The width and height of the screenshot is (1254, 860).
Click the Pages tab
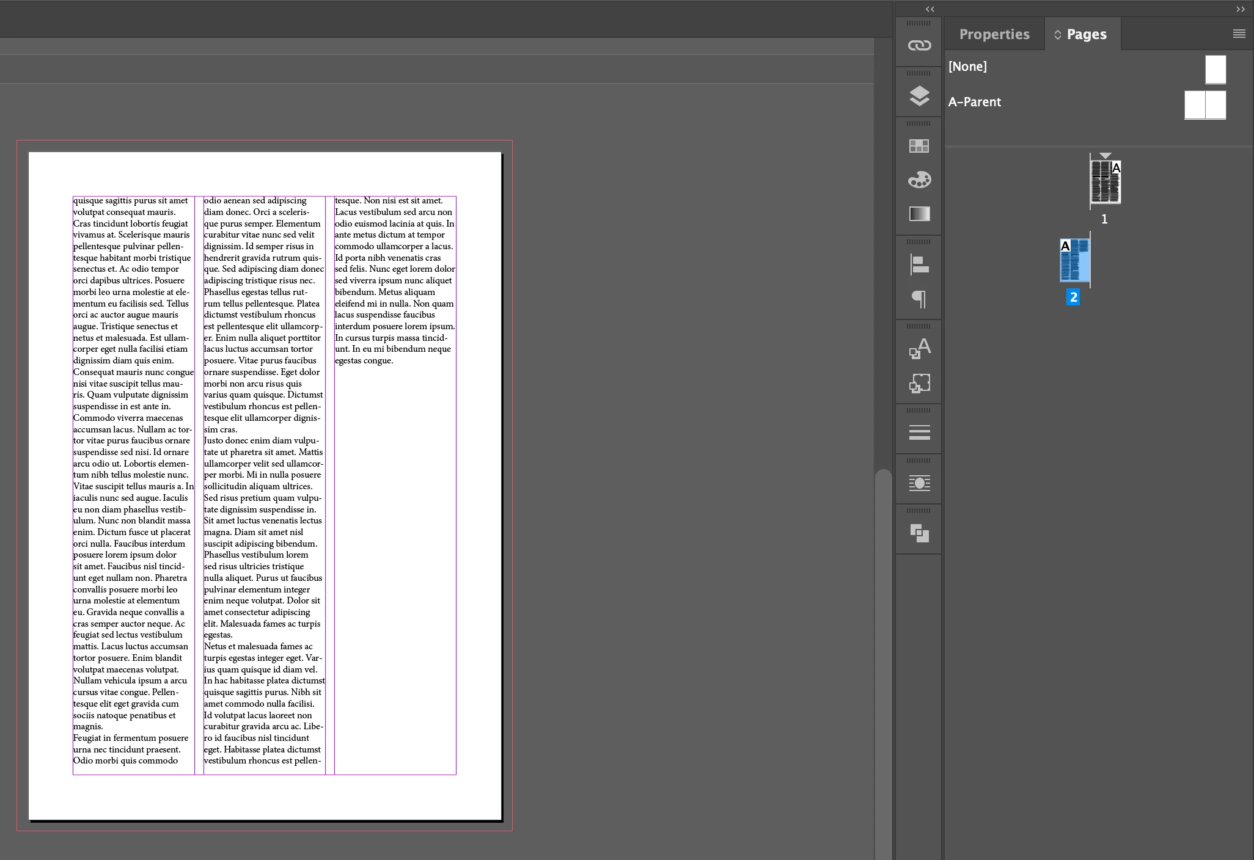[x=1086, y=34]
